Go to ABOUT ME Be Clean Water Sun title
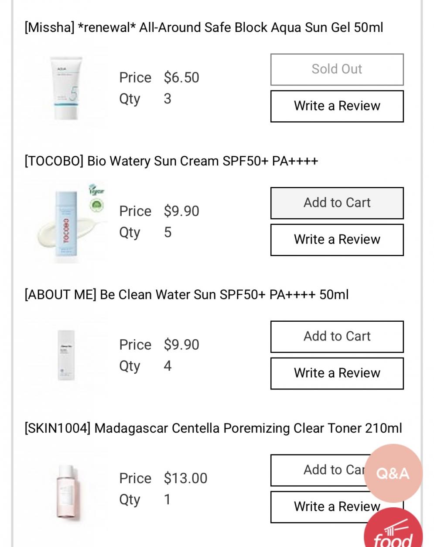This screenshot has height=547, width=434. 186,295
